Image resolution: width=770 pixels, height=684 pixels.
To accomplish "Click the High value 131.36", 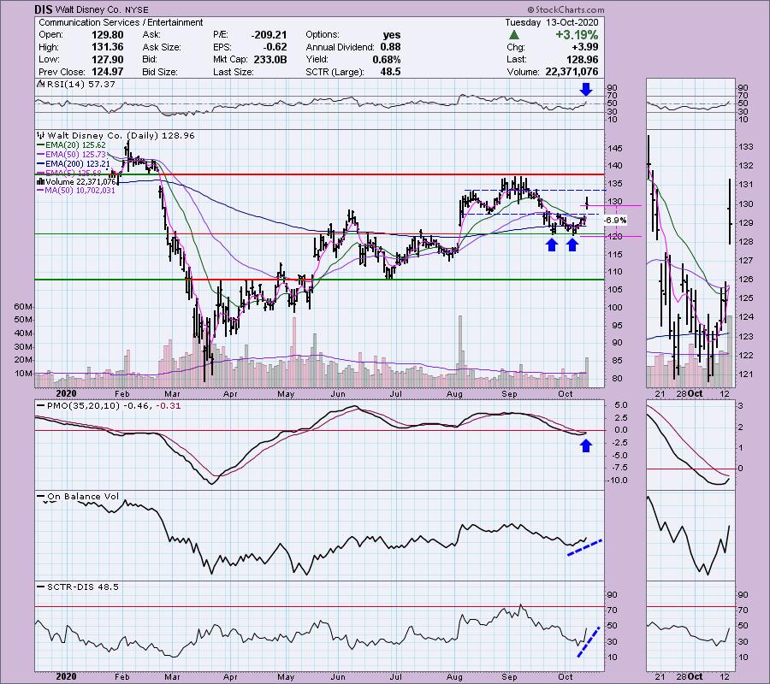I will tap(108, 47).
